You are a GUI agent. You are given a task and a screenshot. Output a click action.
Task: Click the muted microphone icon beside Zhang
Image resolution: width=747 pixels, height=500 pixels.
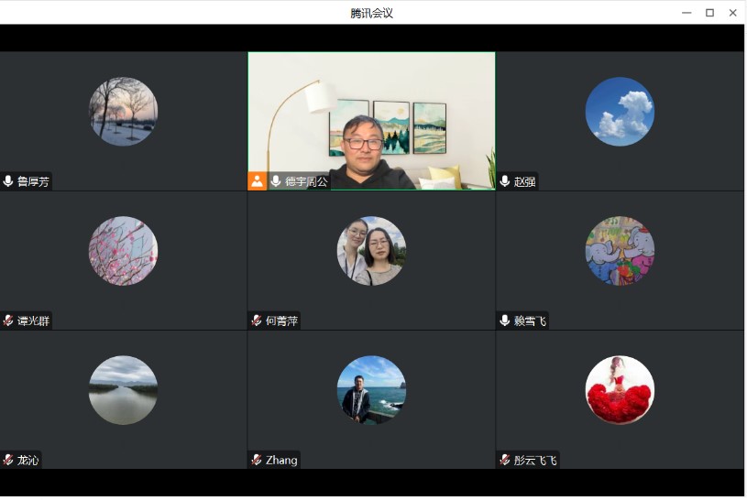pyautogui.click(x=257, y=460)
